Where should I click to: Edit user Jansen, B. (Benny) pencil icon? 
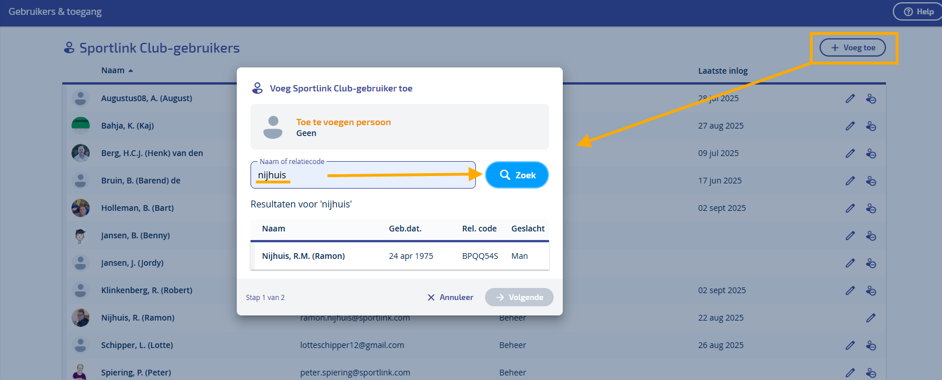pyautogui.click(x=850, y=235)
